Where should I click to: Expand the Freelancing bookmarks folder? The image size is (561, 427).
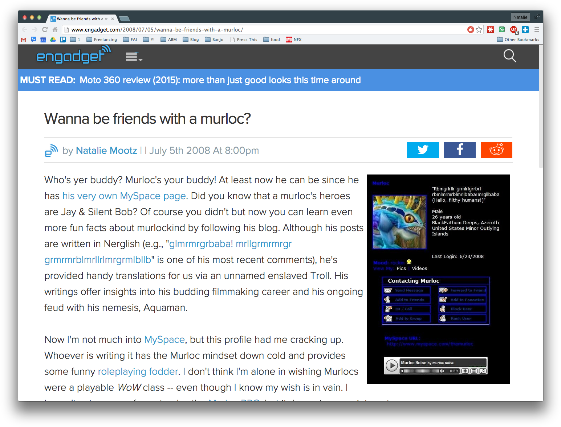(x=102, y=40)
